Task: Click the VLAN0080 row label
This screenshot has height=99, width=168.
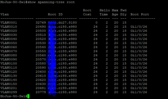Action: pos(9,55)
